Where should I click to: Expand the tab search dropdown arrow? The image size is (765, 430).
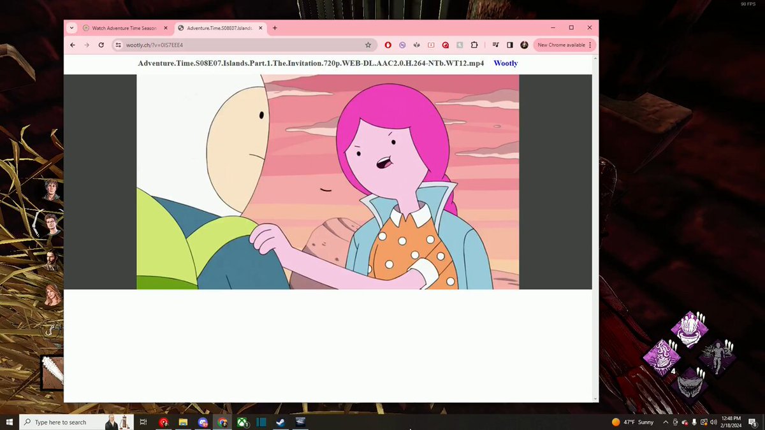click(71, 27)
